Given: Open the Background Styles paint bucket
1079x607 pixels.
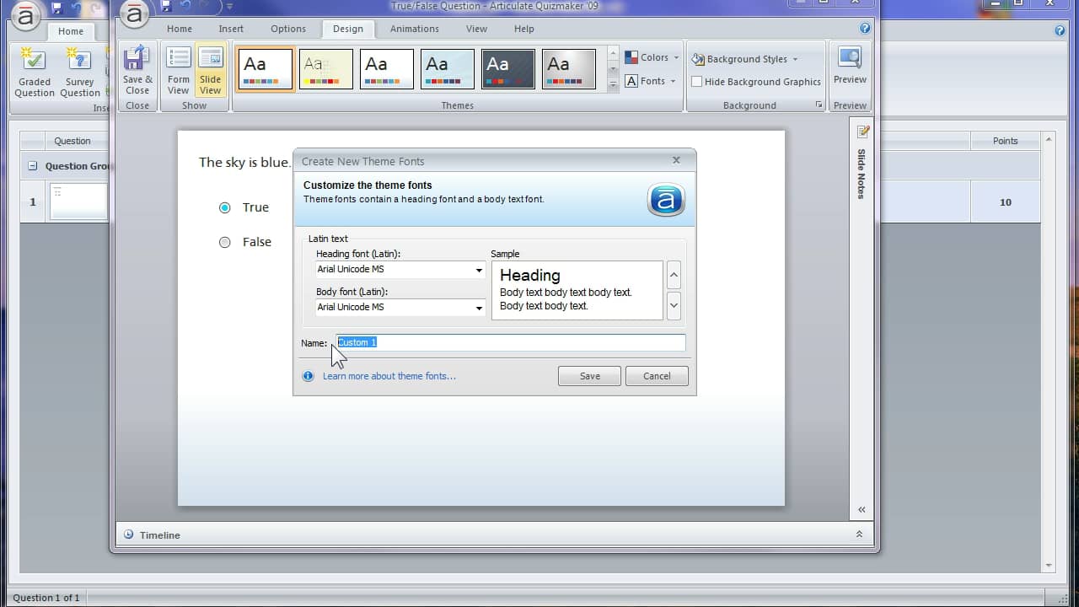Looking at the screenshot, I should tap(698, 59).
